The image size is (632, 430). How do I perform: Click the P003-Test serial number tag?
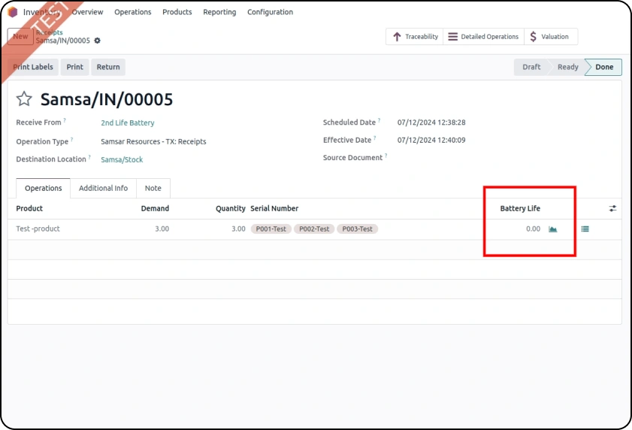pos(357,229)
